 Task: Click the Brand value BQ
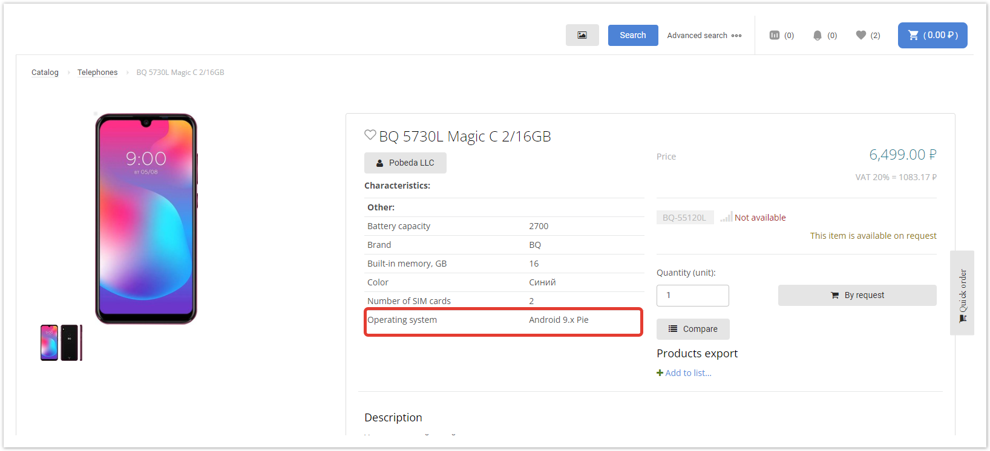click(535, 245)
